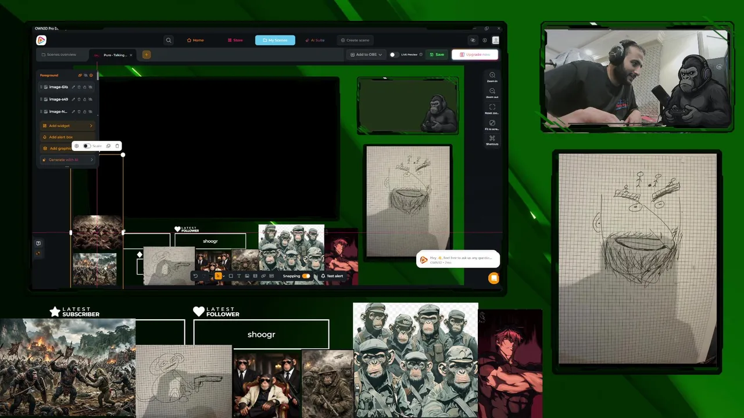Image resolution: width=744 pixels, height=418 pixels.
Task: Open the AI Suite tab
Action: click(315, 40)
